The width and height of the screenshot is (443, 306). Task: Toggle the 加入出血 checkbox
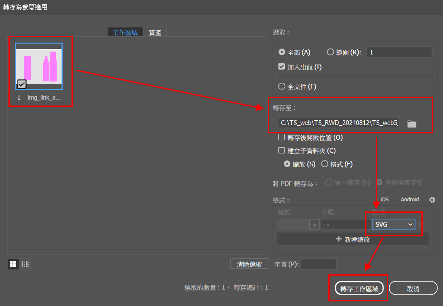(282, 67)
